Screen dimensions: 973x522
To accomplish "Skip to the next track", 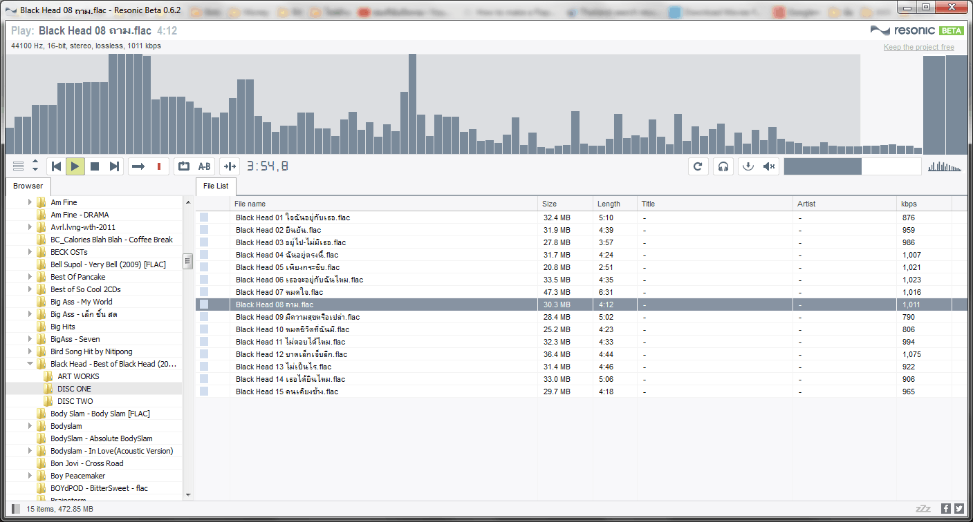I will pos(114,166).
